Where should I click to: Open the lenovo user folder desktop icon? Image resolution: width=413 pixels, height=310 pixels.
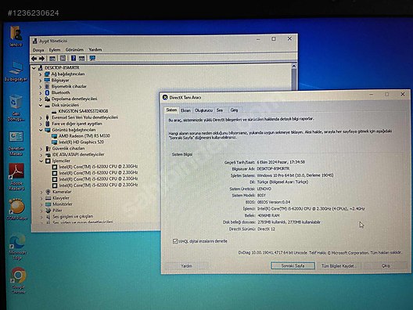point(16,36)
